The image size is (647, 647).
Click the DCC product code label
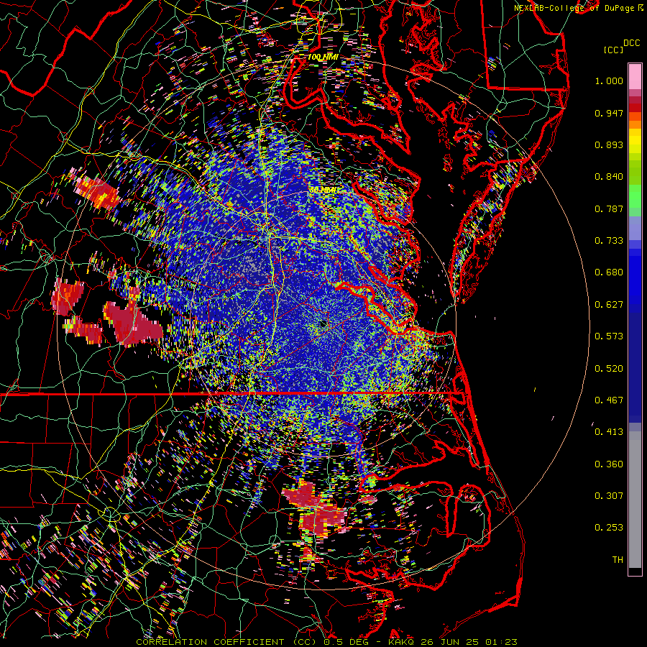(x=632, y=43)
